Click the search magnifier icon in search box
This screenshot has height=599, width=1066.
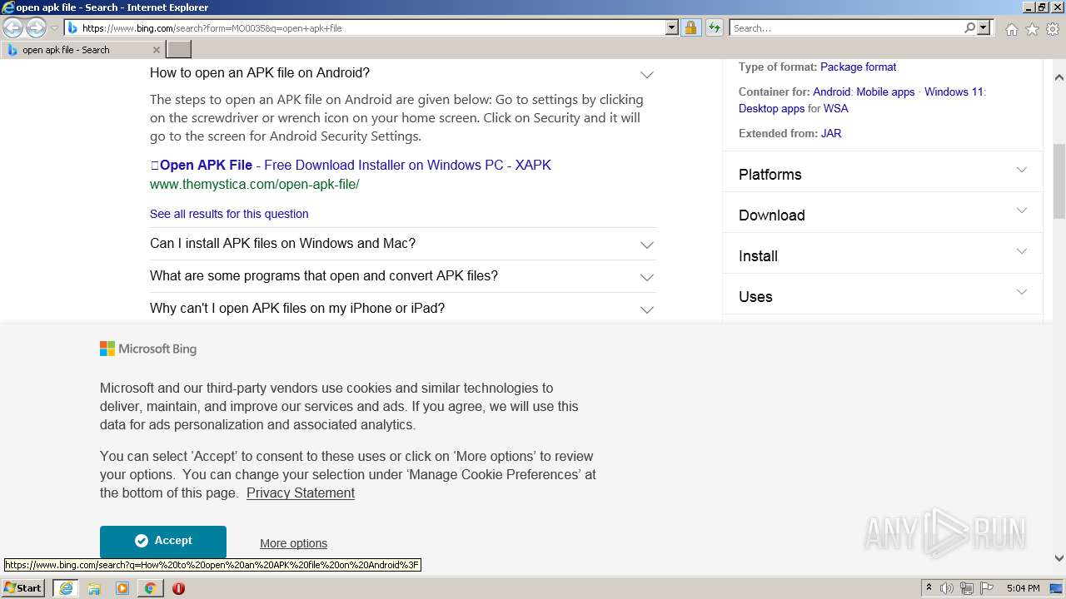(969, 27)
